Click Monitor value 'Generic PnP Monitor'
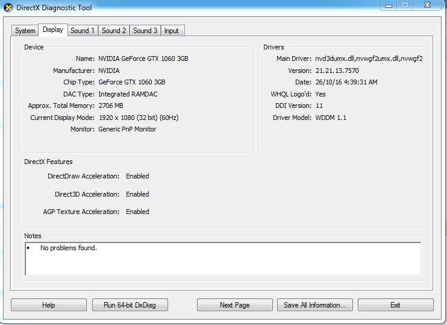This screenshot has width=447, height=325. click(x=127, y=129)
